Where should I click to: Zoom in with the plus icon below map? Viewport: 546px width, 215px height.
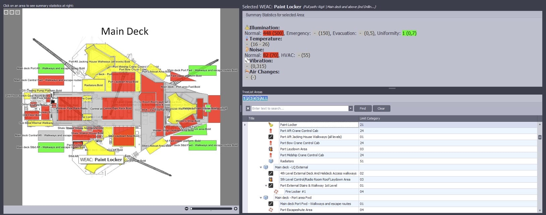point(236,209)
